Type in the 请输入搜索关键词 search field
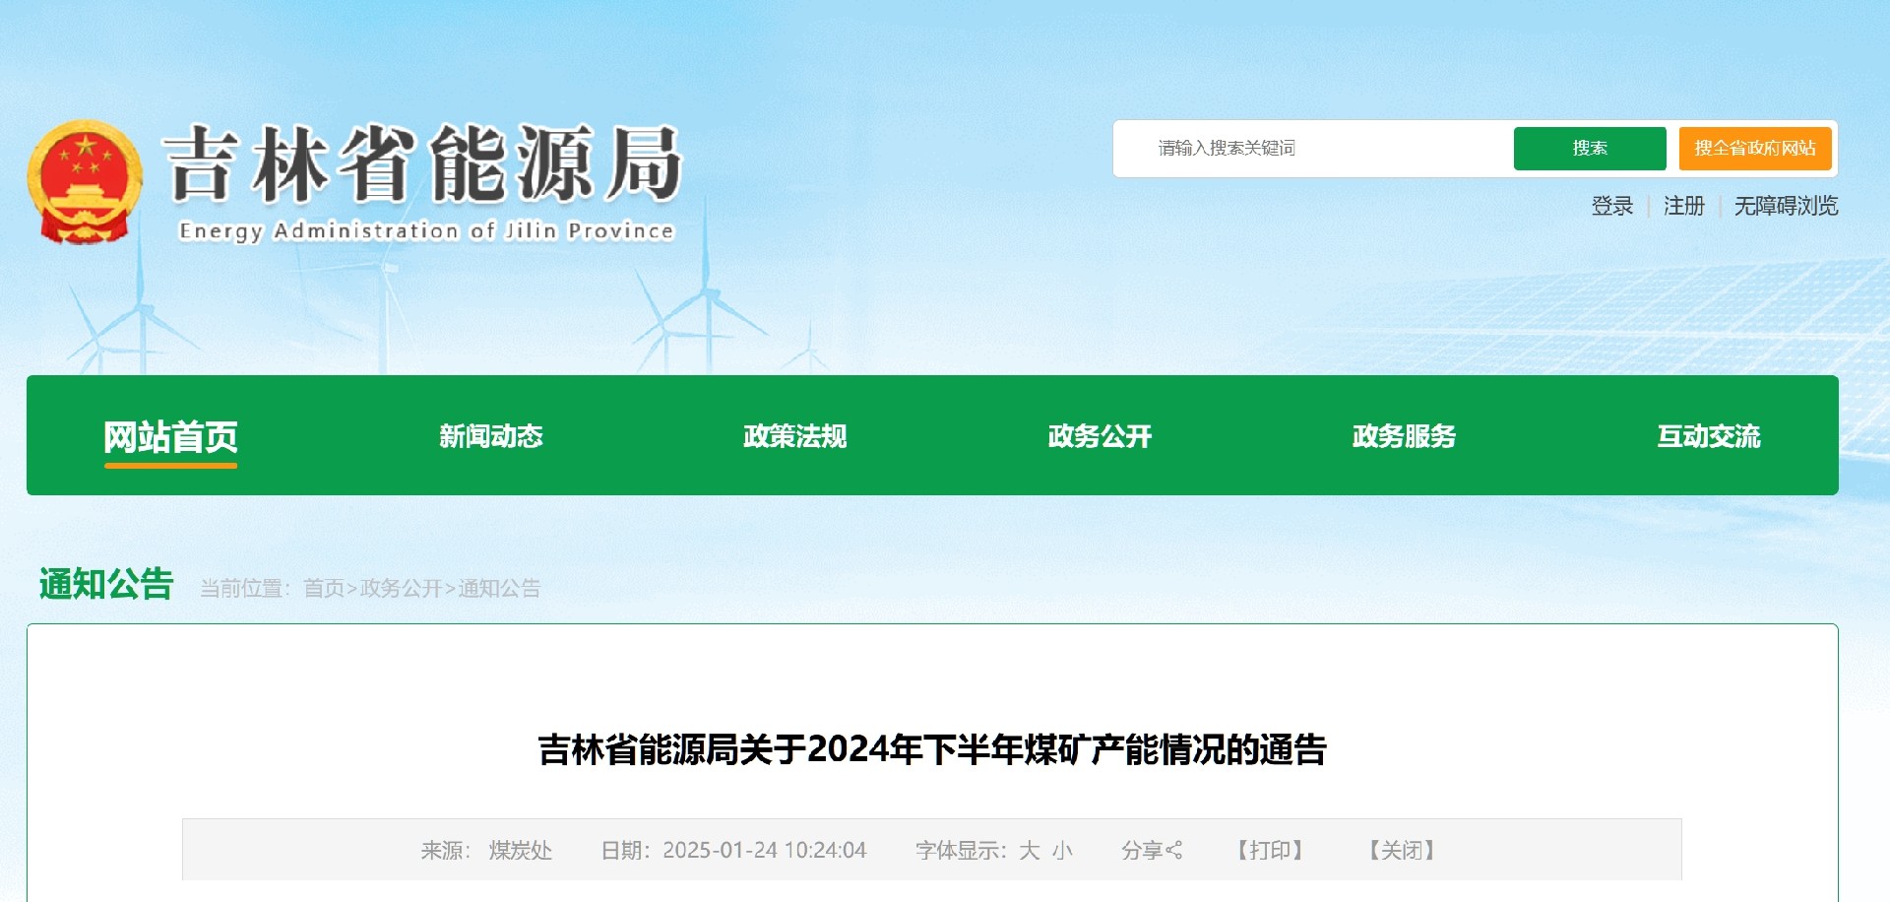 [x=1319, y=149]
